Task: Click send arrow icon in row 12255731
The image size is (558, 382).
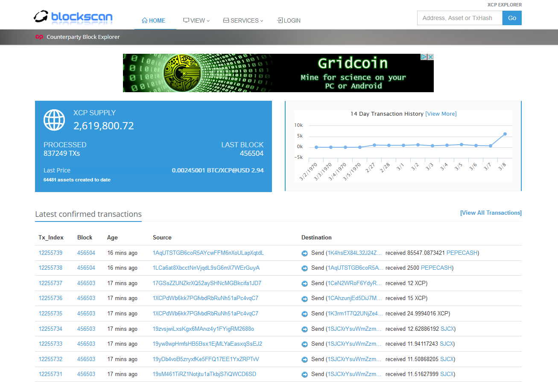Action: tap(304, 374)
